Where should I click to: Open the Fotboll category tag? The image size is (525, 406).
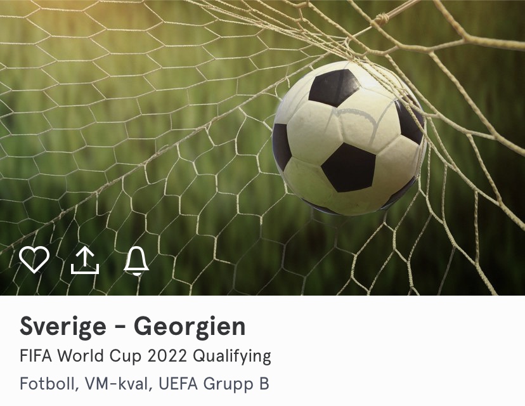click(47, 384)
